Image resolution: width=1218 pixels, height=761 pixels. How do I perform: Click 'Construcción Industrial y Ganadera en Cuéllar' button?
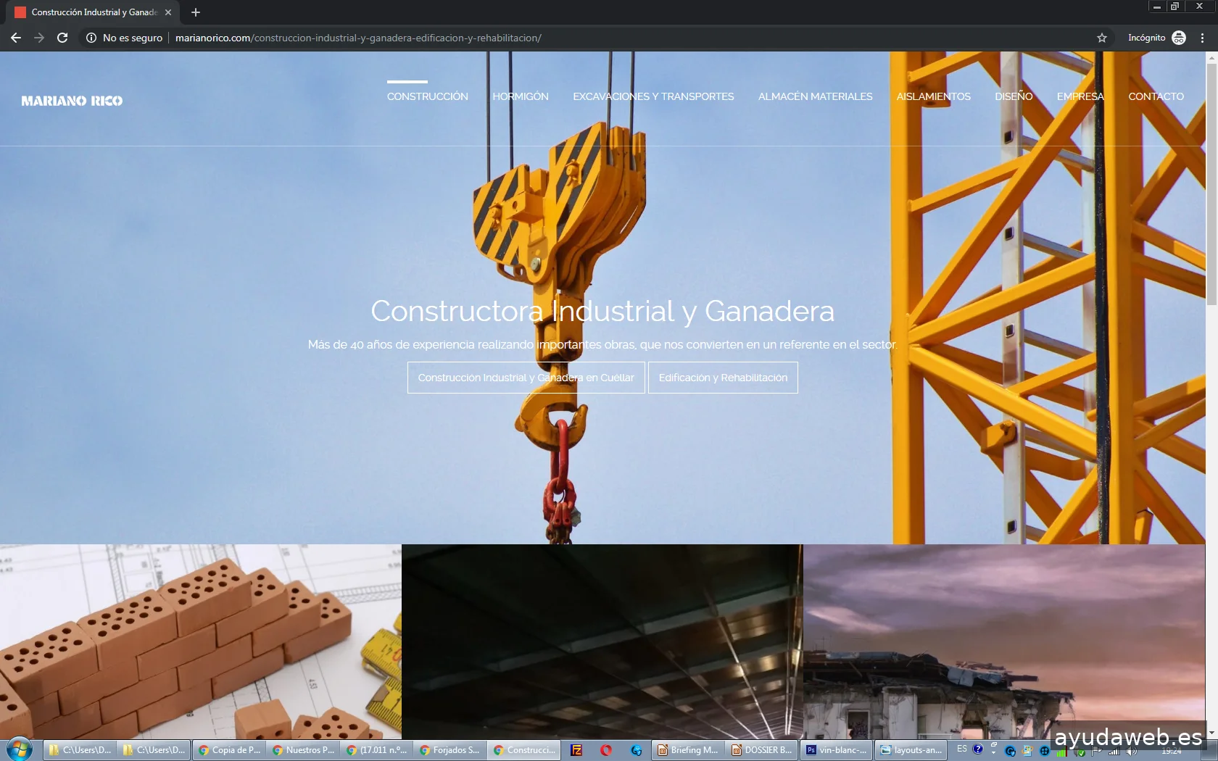click(x=526, y=378)
